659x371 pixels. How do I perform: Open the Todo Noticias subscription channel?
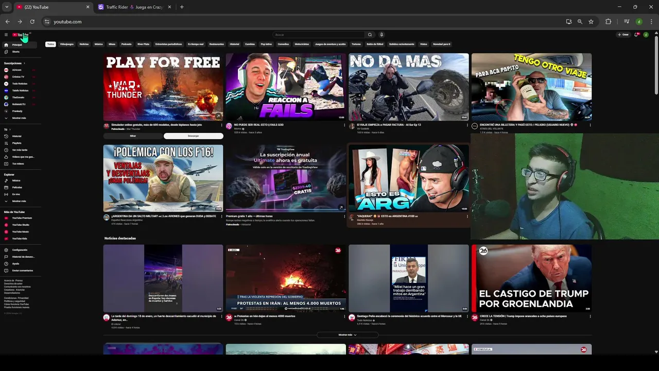(x=20, y=83)
